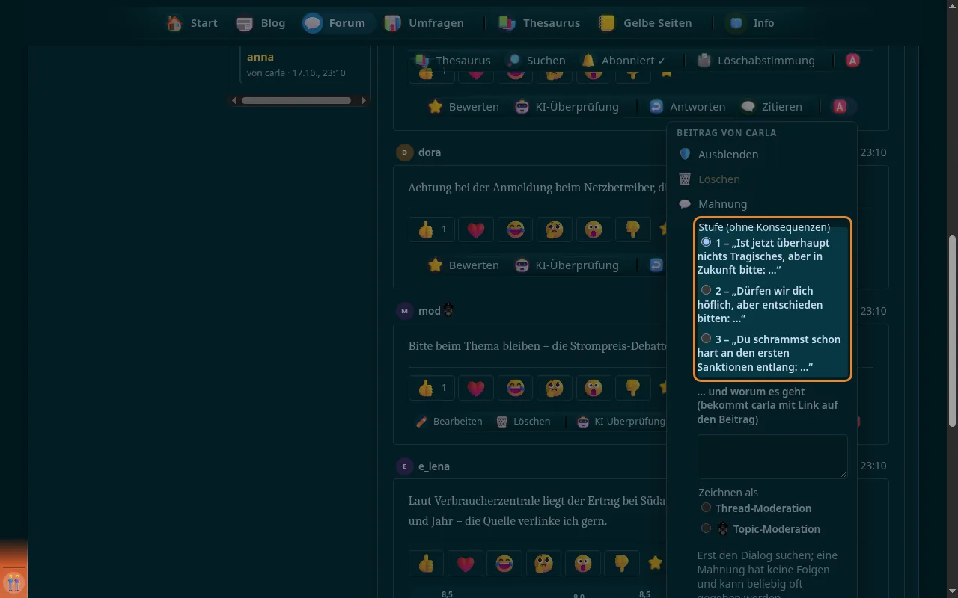Give thumbs-down on dora's post
The image size is (958, 598).
[x=632, y=229]
